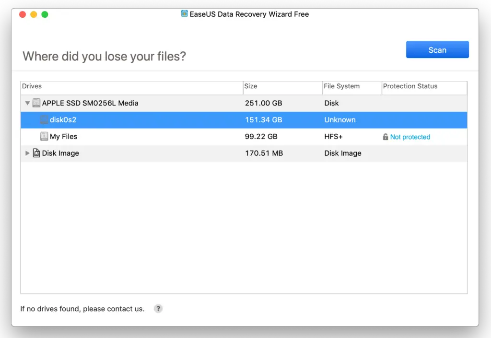Click the 'Where did you lose your files?' heading
491x338 pixels.
[104, 57]
